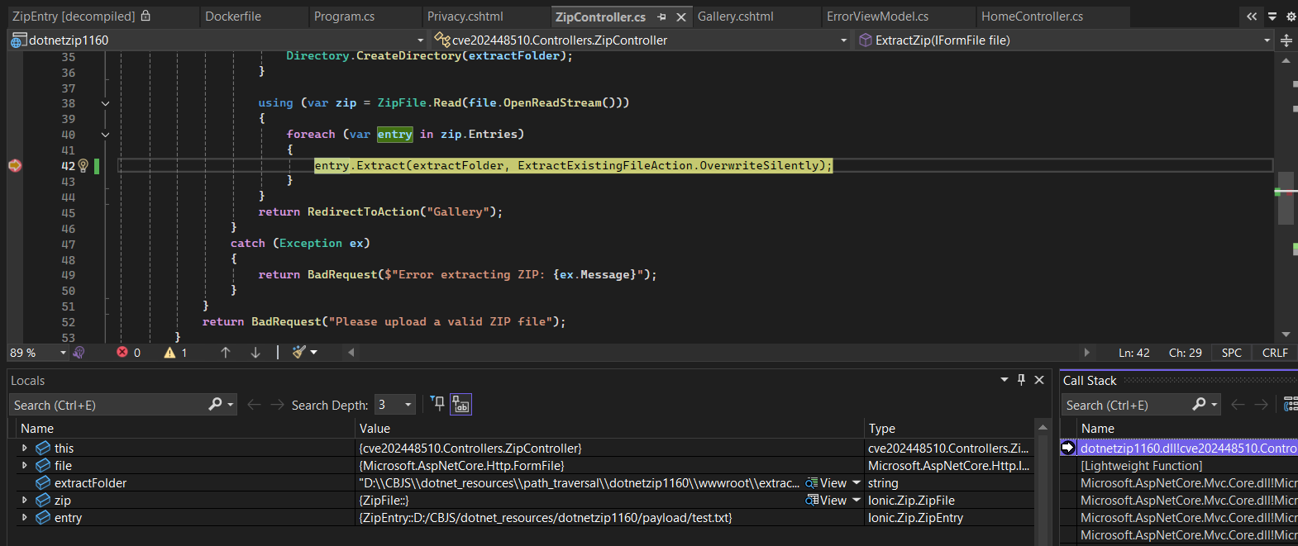The height and width of the screenshot is (546, 1298).
Task: Click the error count indicator
Action: tap(129, 353)
